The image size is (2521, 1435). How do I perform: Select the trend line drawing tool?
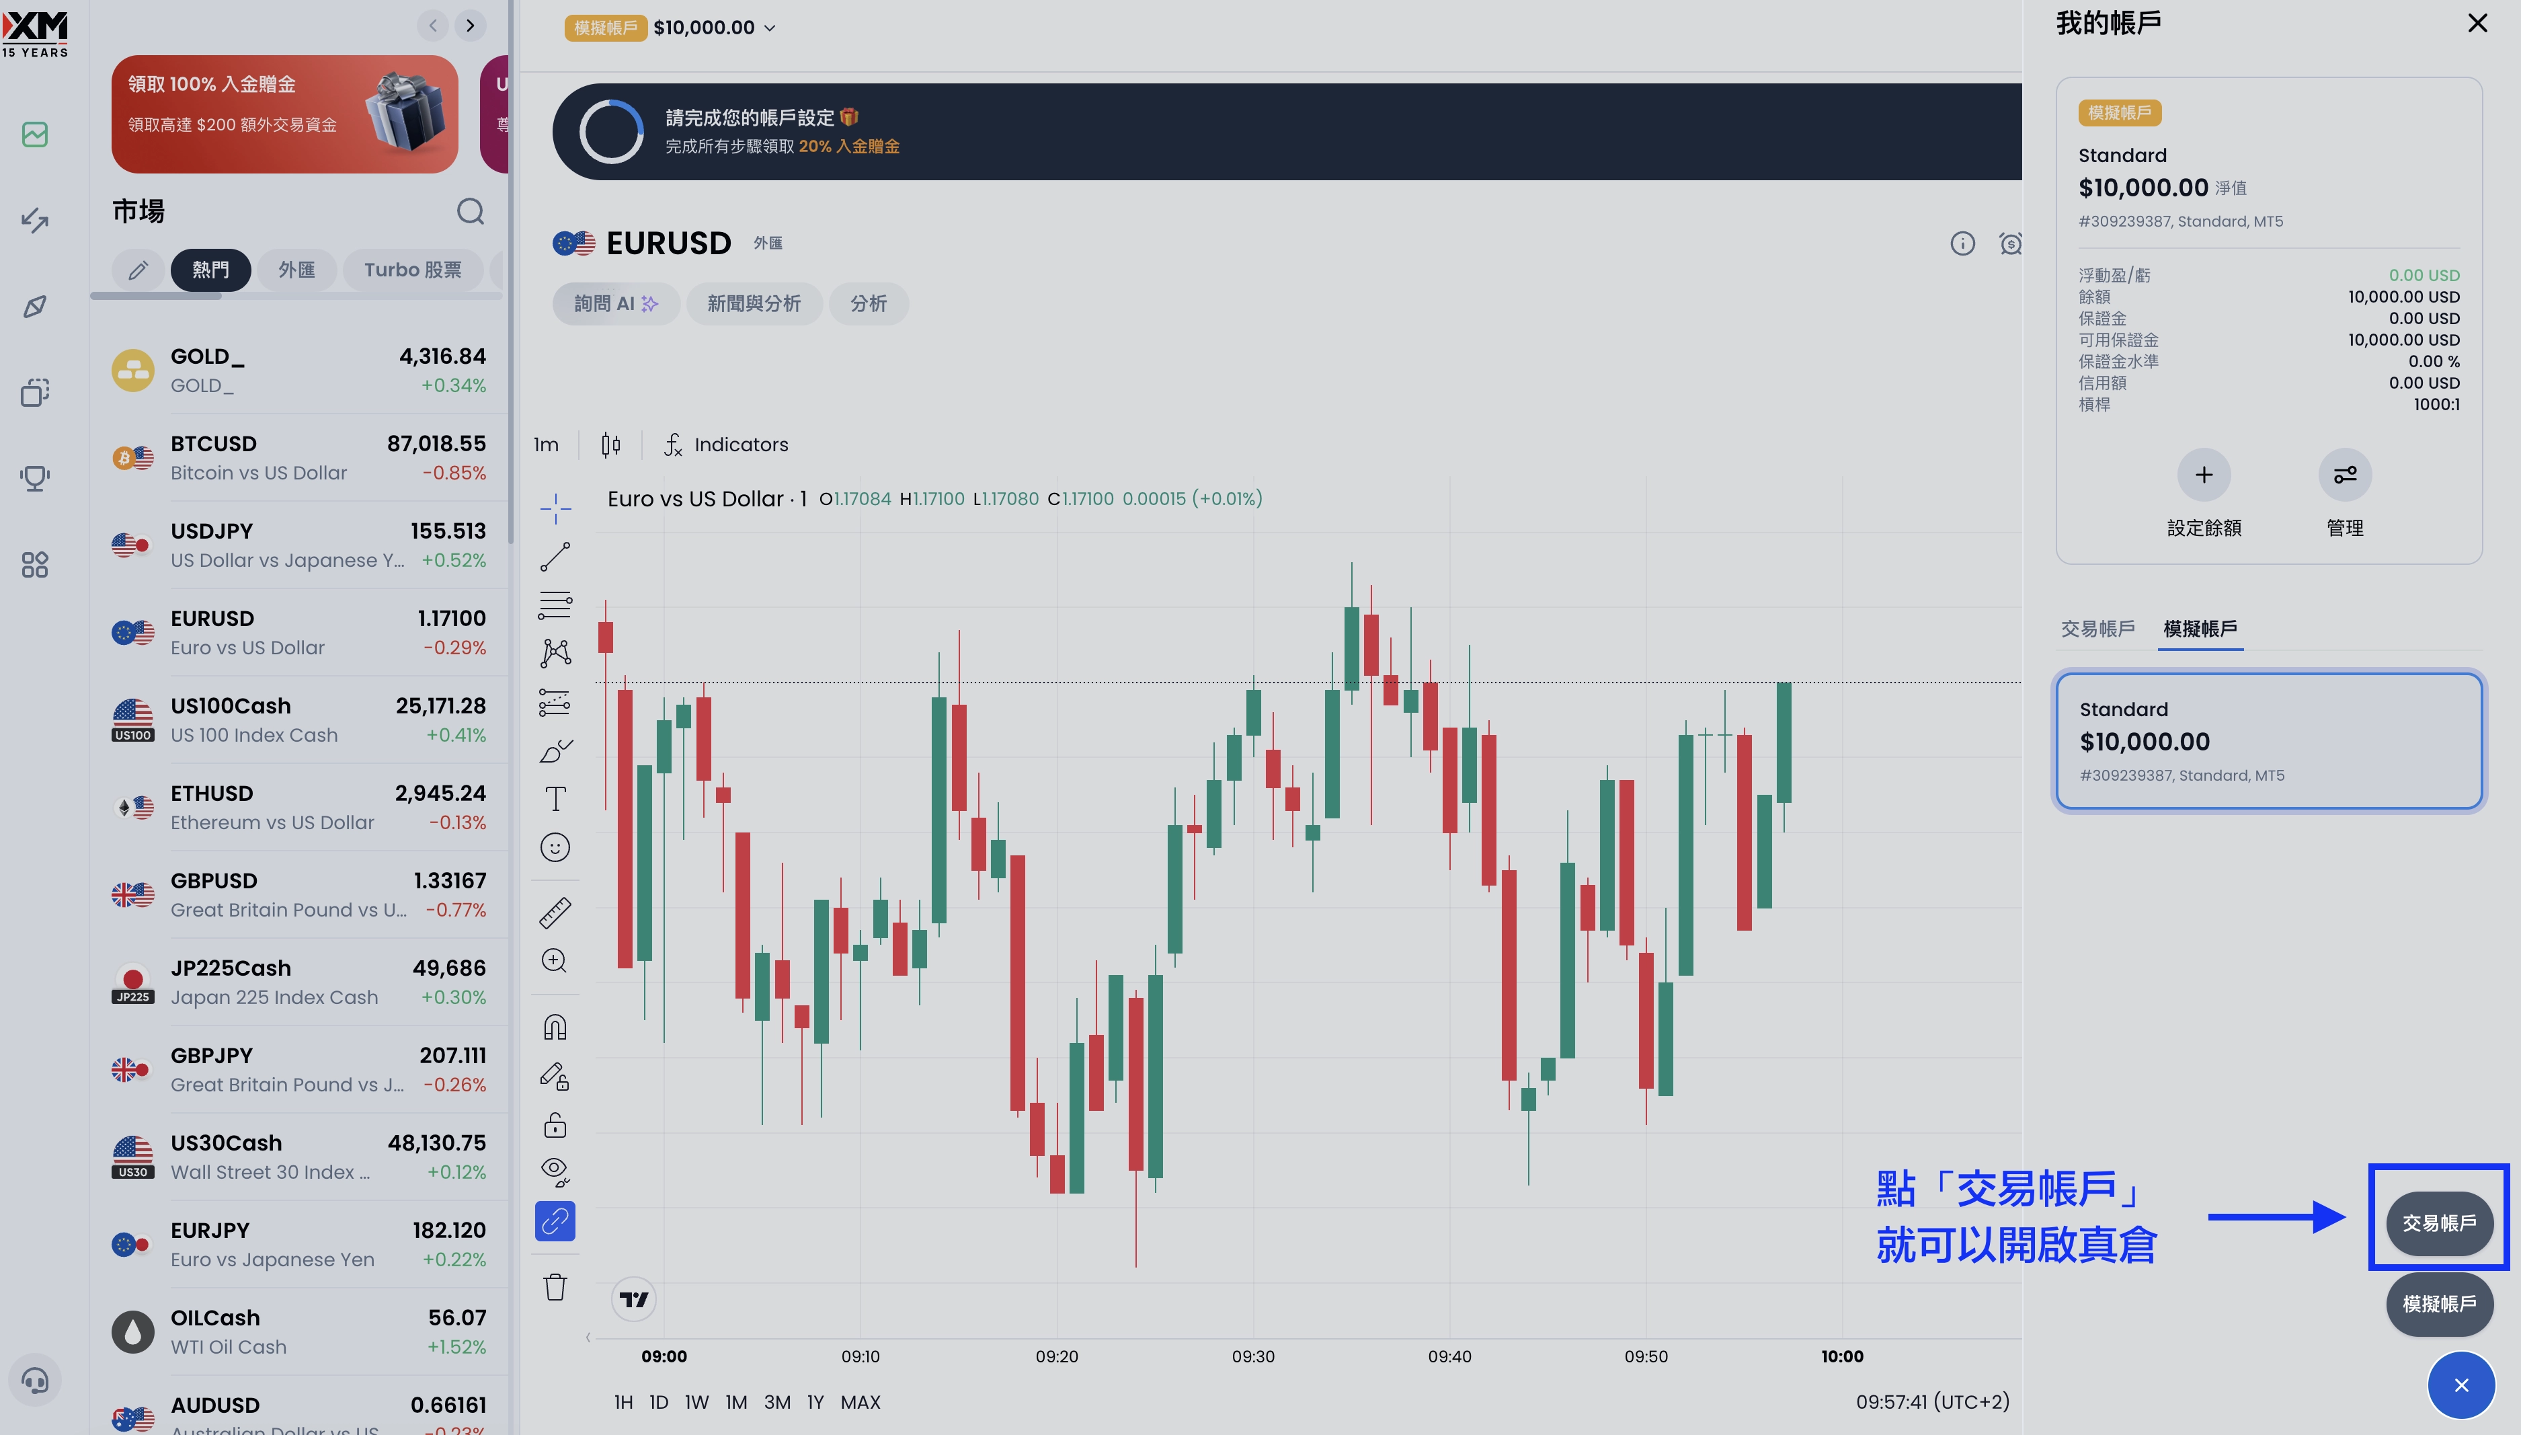[555, 557]
